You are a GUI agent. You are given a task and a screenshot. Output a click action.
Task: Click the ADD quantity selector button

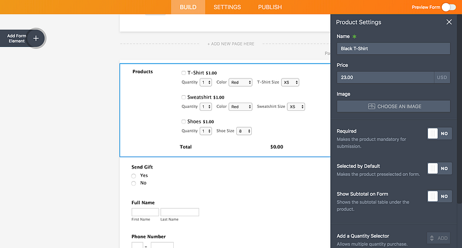point(438,238)
